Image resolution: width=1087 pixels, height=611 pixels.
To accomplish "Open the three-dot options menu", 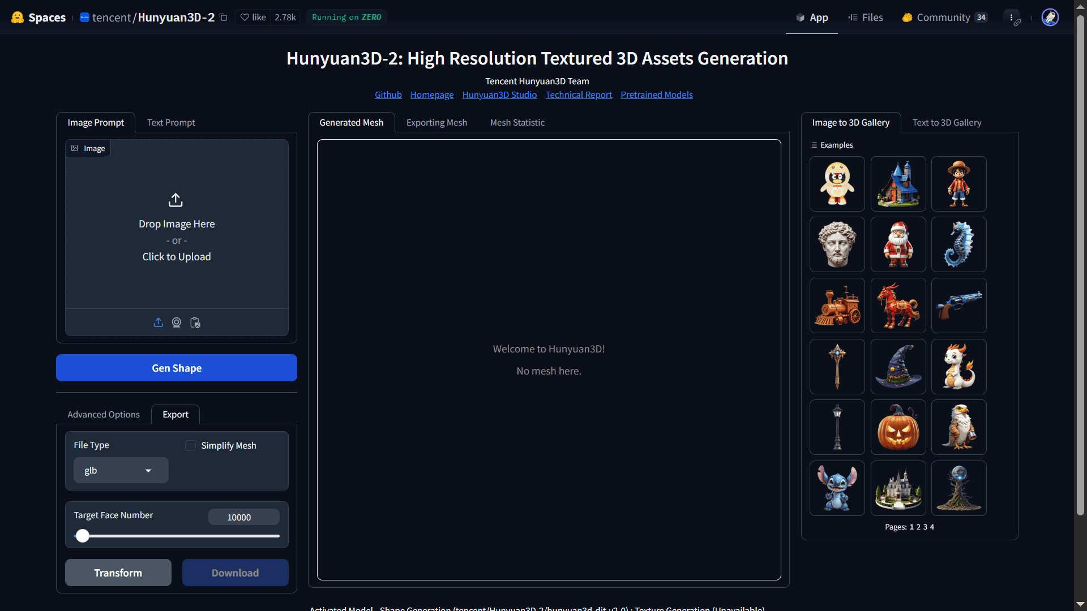I will [1012, 17].
